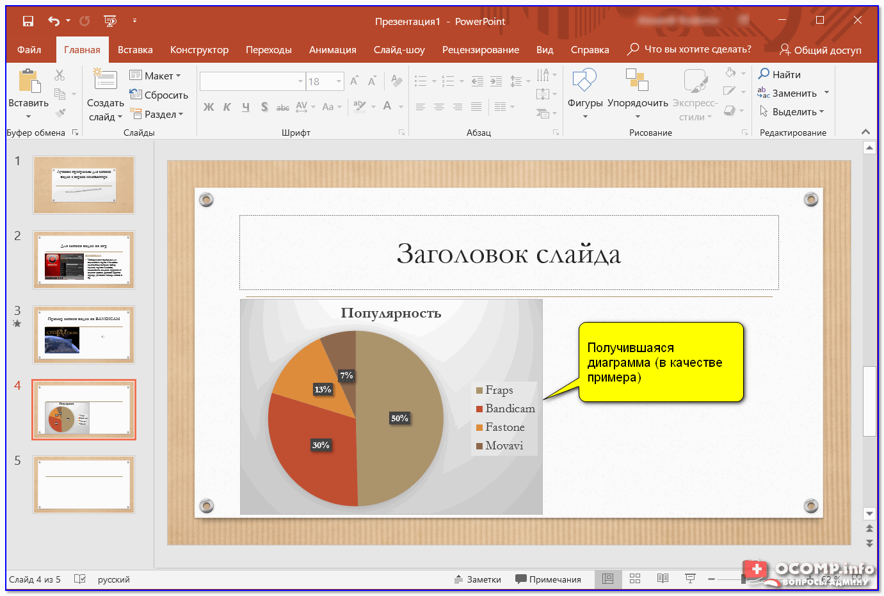Increase font size with the larger A icon
Viewport: 884px width, 596px height.
pos(354,81)
